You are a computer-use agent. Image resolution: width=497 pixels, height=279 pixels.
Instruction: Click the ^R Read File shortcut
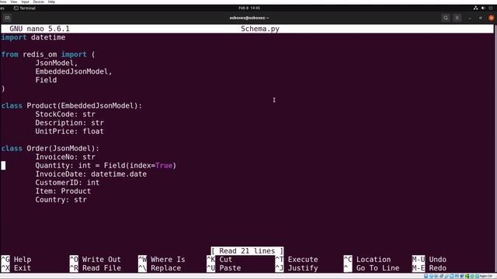coord(95,268)
